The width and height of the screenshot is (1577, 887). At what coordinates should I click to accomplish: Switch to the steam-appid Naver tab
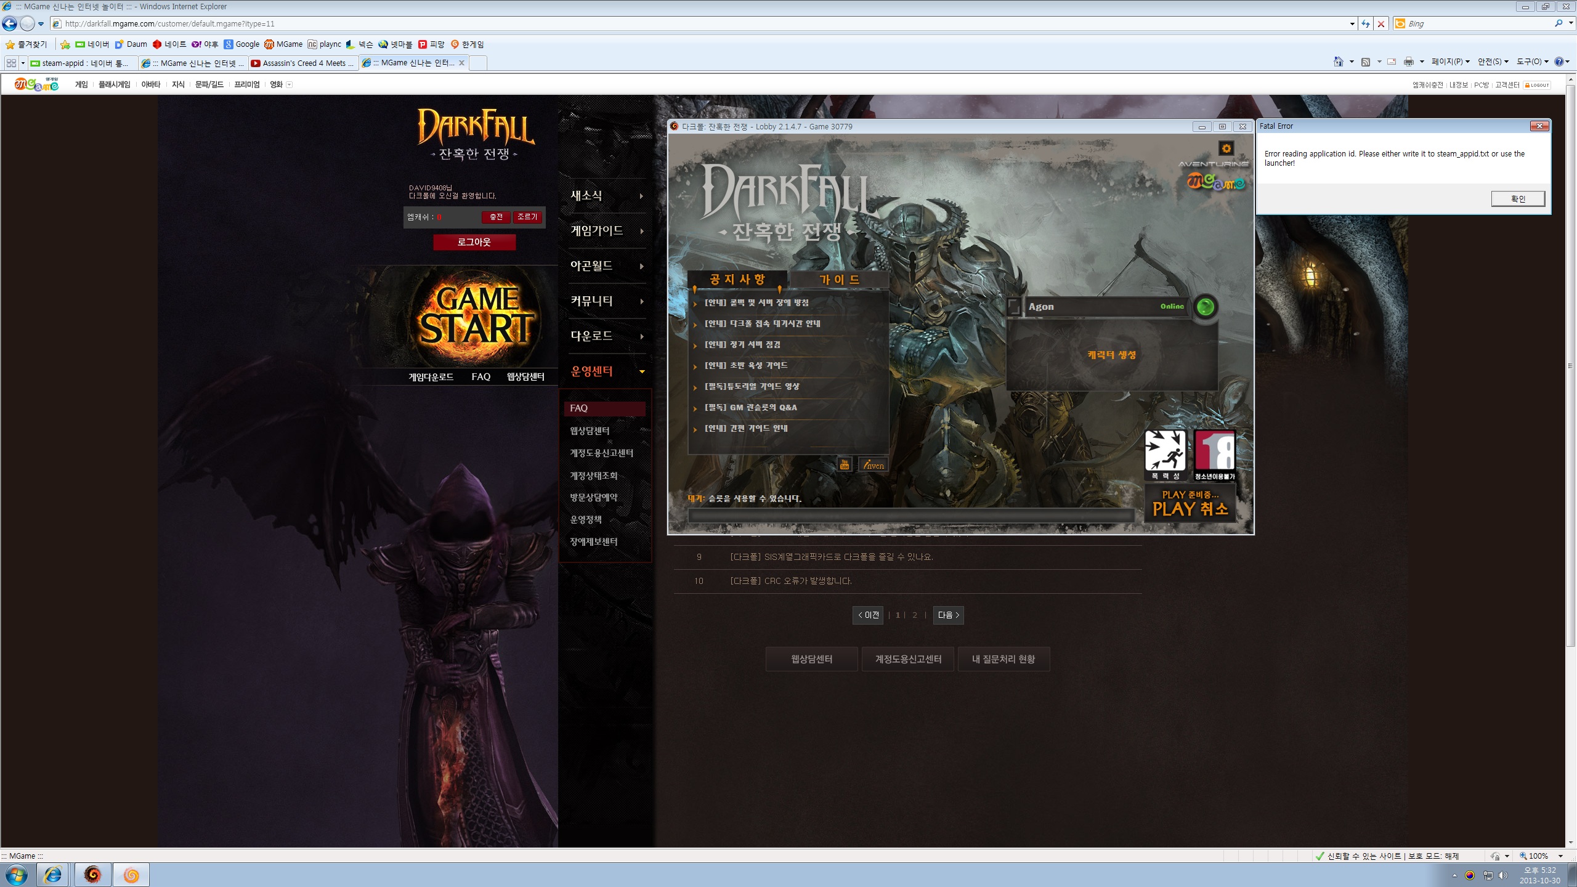click(x=83, y=63)
